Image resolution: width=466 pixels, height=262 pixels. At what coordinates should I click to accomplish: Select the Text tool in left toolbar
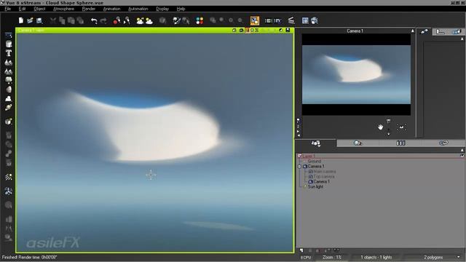[8, 53]
